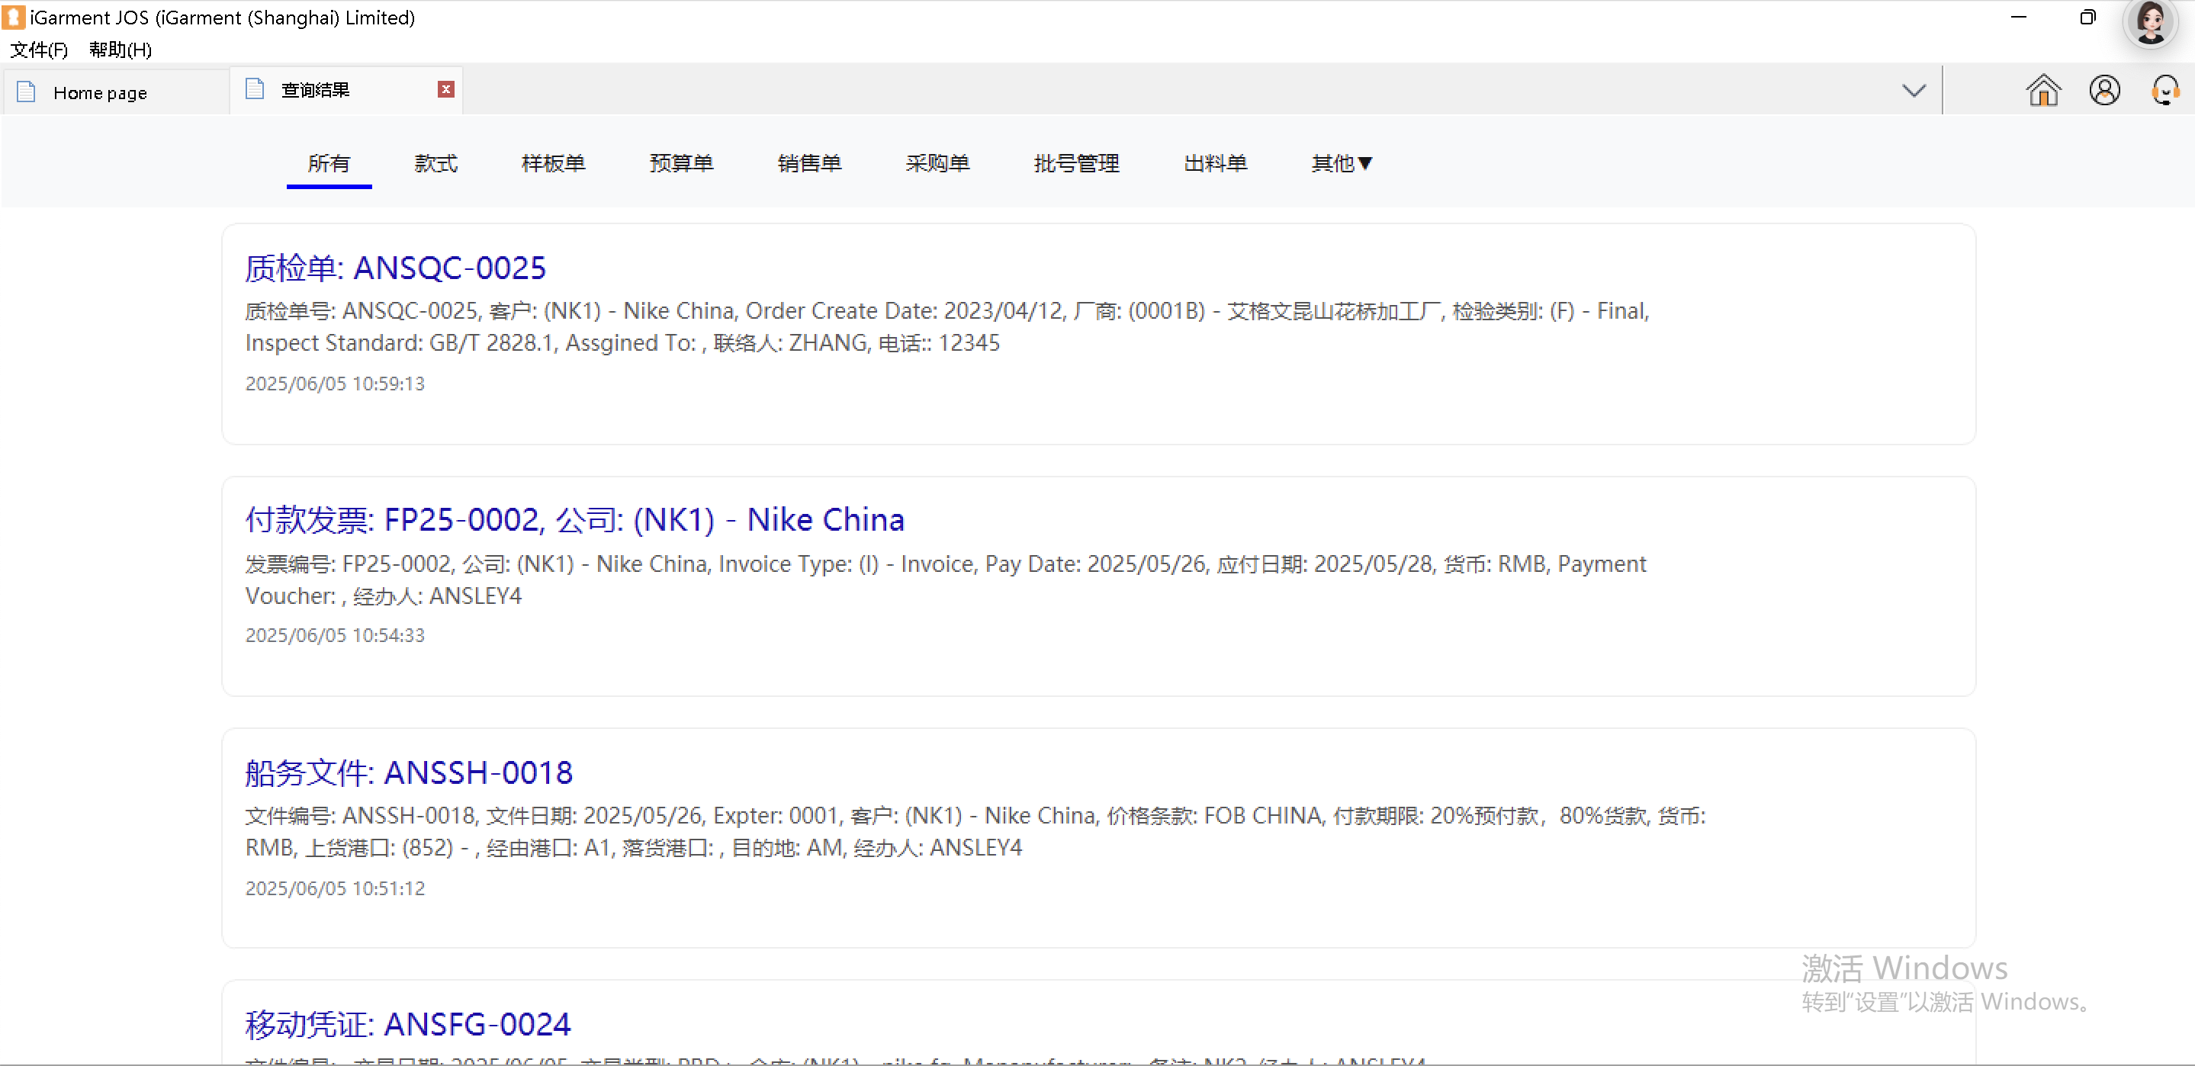Open the 移动凭证: ANSFG-0024 result link
Image resolution: width=2195 pixels, height=1066 pixels.
408,1023
